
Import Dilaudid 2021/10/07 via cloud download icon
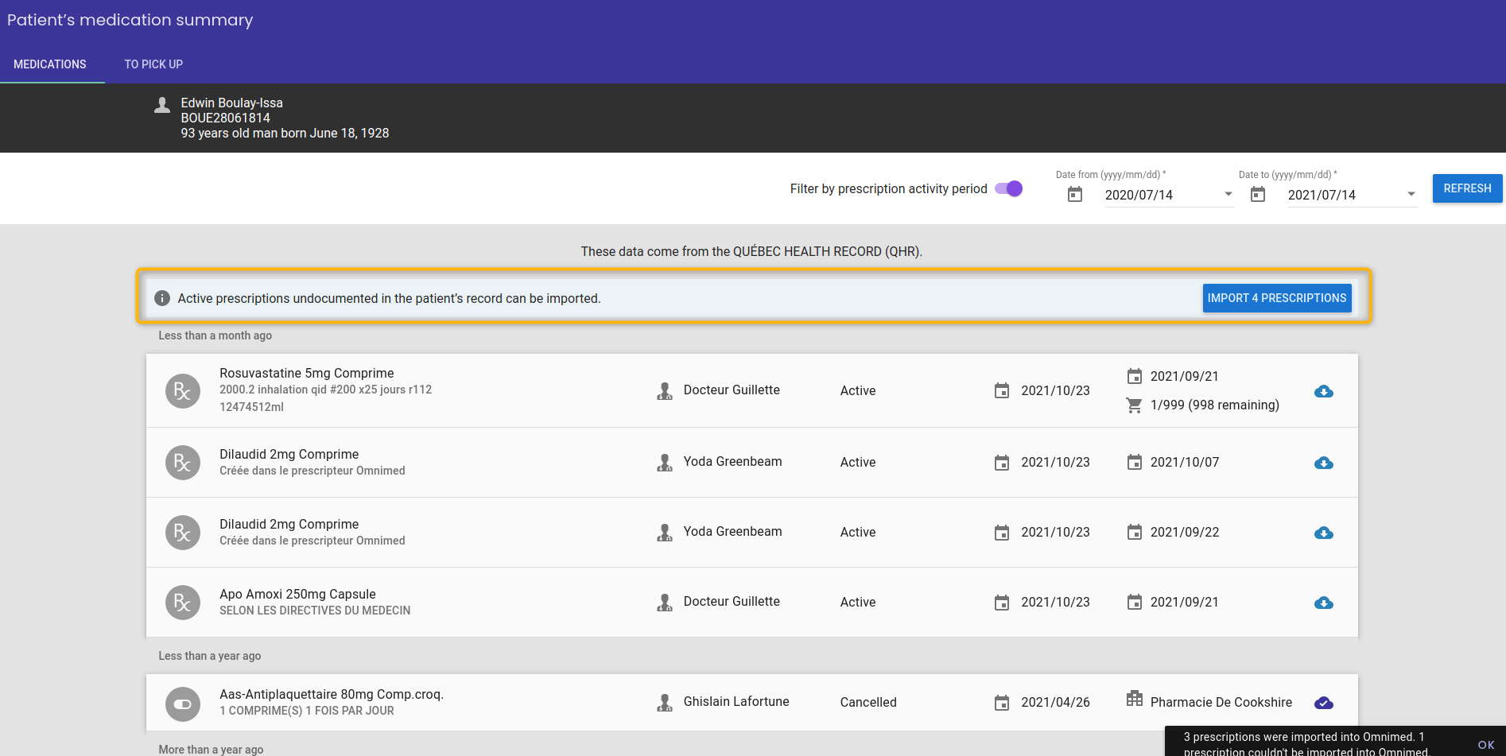coord(1324,463)
